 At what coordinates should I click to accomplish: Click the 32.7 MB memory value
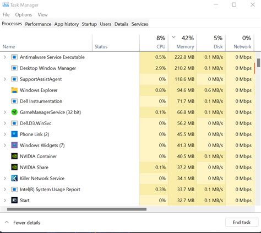[186, 201]
